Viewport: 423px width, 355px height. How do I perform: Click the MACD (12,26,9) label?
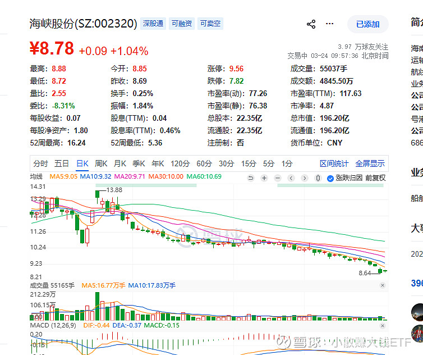click(x=53, y=325)
